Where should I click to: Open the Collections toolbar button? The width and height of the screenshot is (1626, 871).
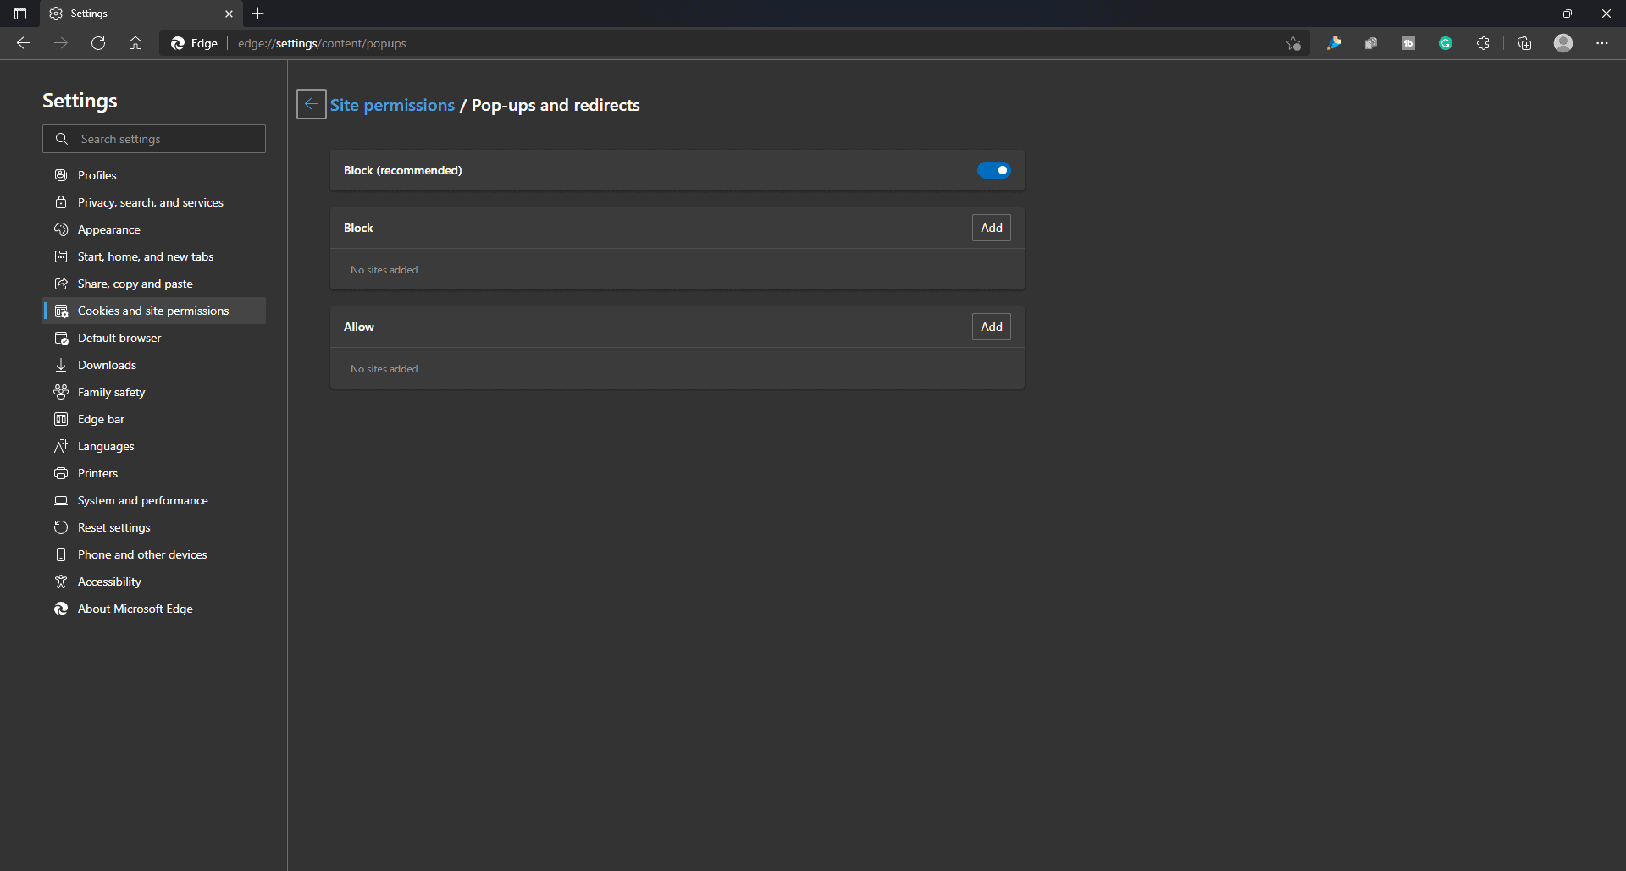tap(1524, 43)
